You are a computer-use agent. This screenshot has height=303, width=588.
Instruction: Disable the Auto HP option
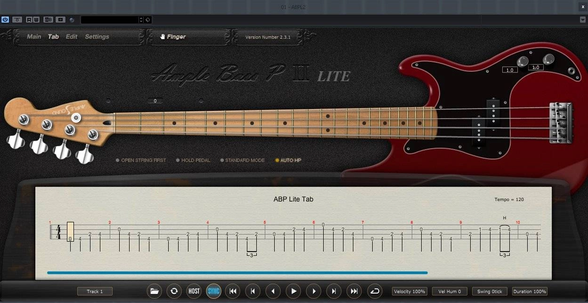(288, 160)
